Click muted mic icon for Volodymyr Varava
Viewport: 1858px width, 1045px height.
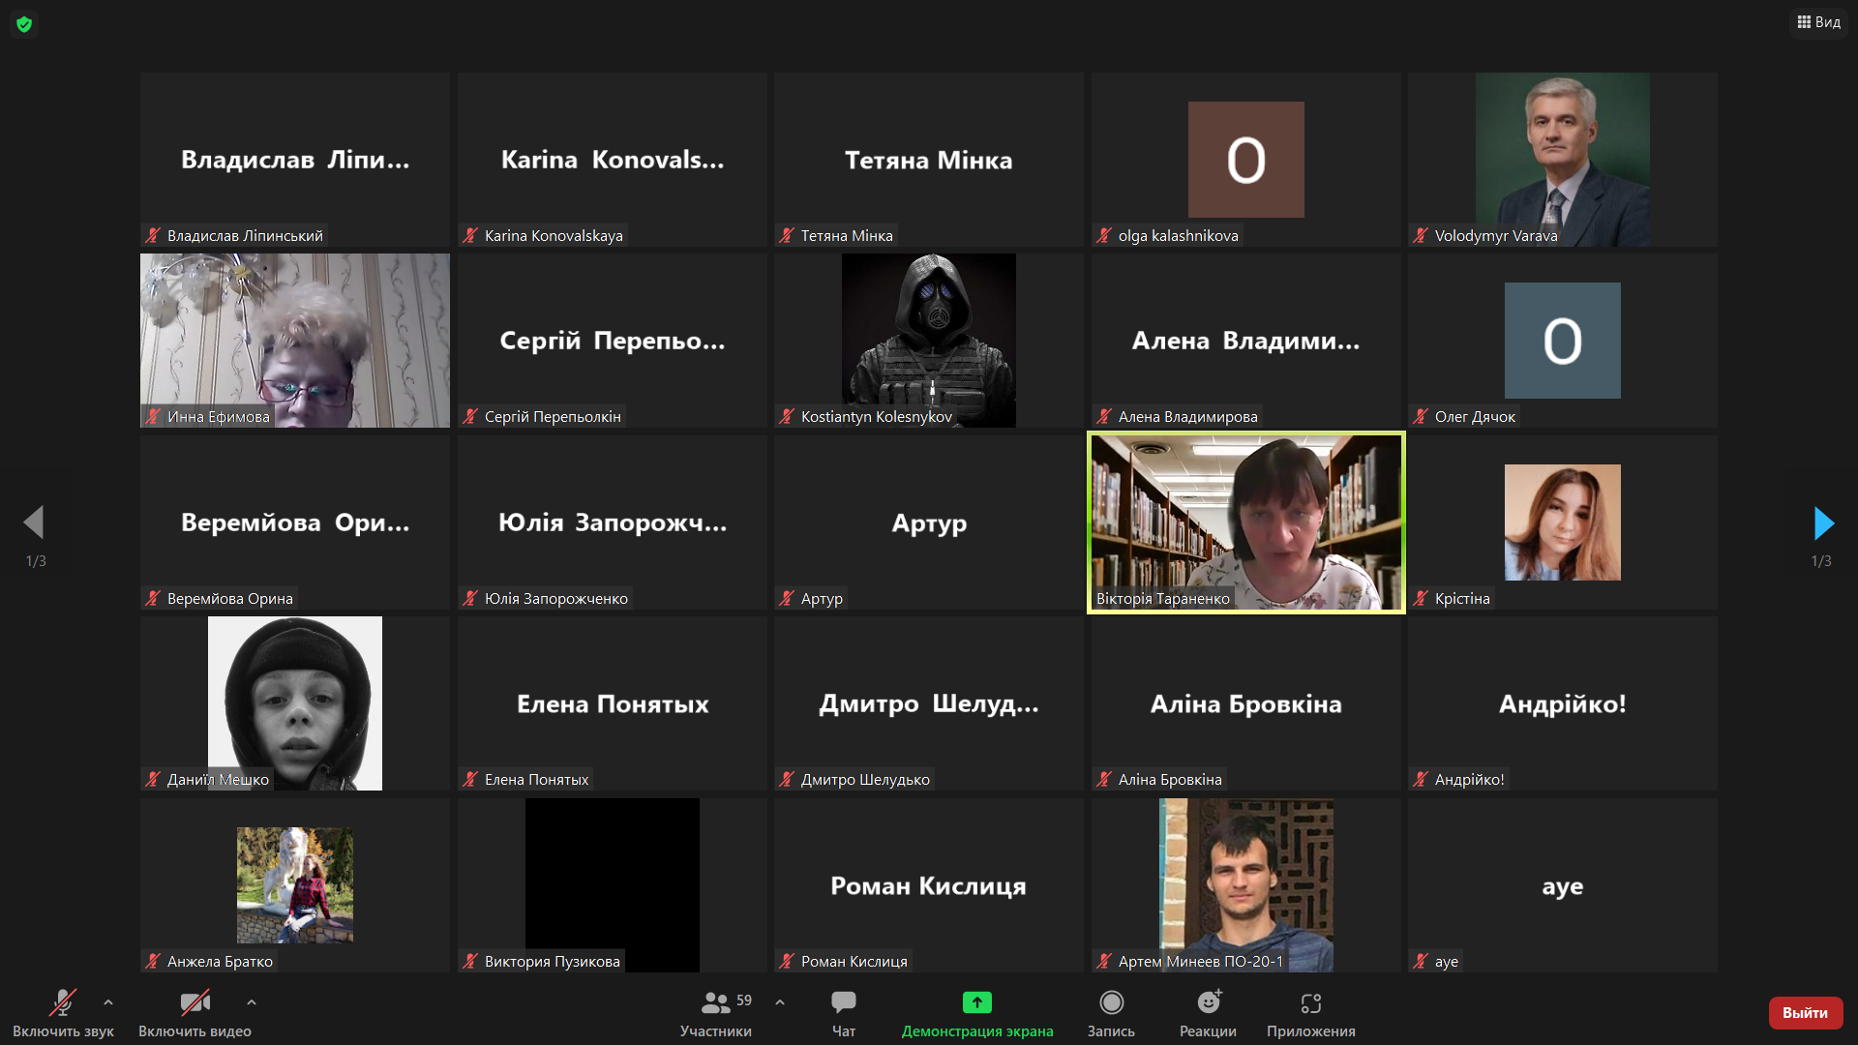(x=1421, y=235)
